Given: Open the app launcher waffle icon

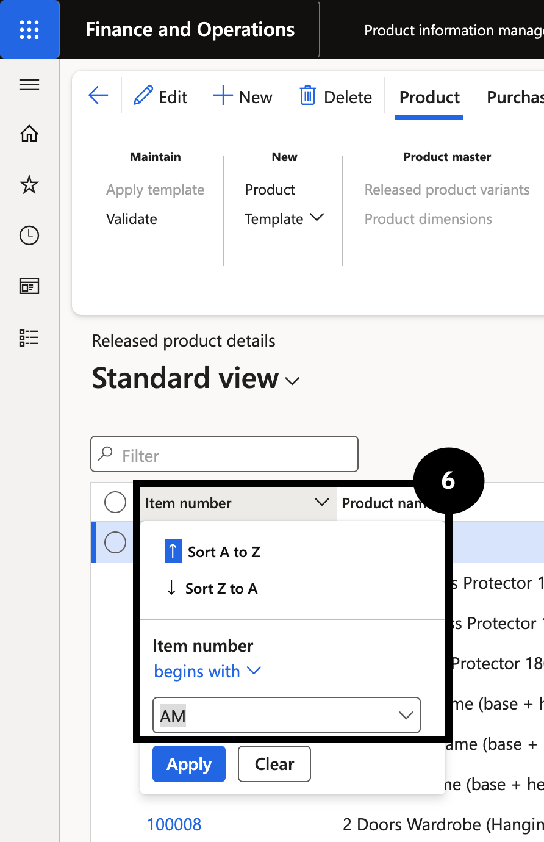Looking at the screenshot, I should click(29, 29).
